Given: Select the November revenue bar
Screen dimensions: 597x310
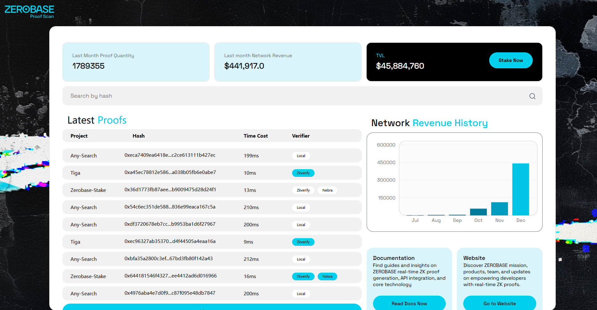Looking at the screenshot, I should point(499,209).
